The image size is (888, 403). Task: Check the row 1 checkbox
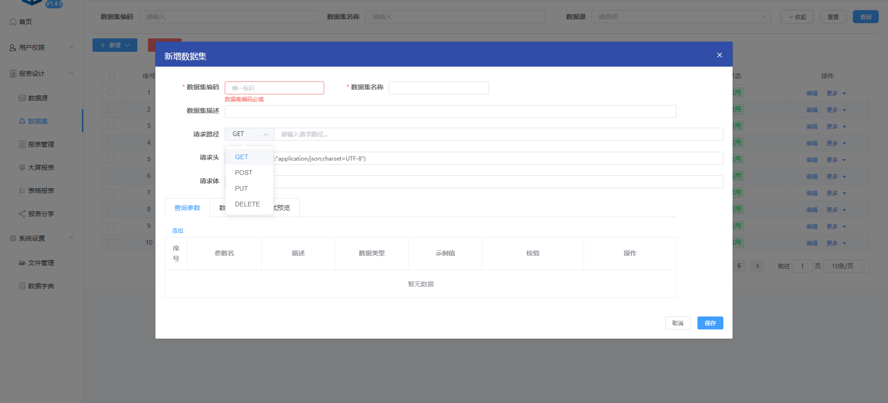point(111,93)
